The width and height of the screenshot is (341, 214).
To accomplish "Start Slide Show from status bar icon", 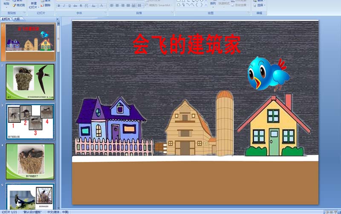I will click(335, 212).
